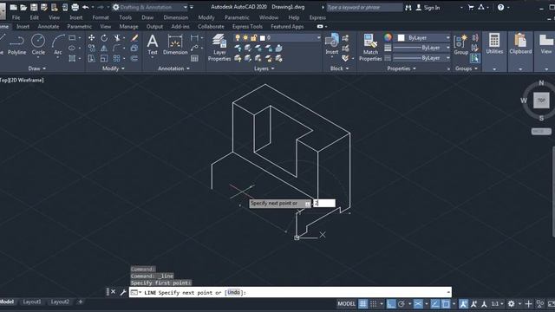The width and height of the screenshot is (555, 312).
Task: Select the Rectangular Array tool
Action: tap(117, 58)
